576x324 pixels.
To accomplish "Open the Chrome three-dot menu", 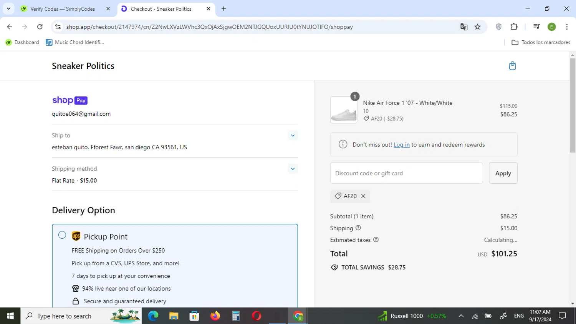I will [567, 27].
